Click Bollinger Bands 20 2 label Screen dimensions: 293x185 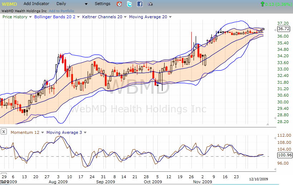55,17
